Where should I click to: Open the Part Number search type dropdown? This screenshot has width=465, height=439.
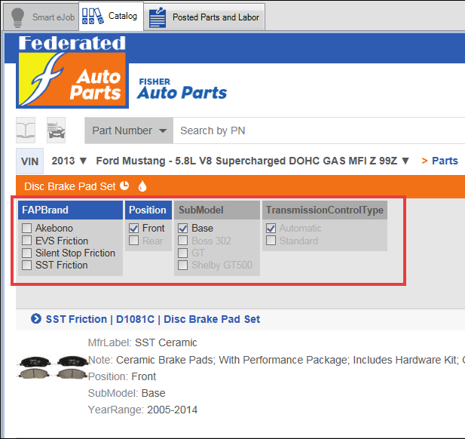coord(129,130)
